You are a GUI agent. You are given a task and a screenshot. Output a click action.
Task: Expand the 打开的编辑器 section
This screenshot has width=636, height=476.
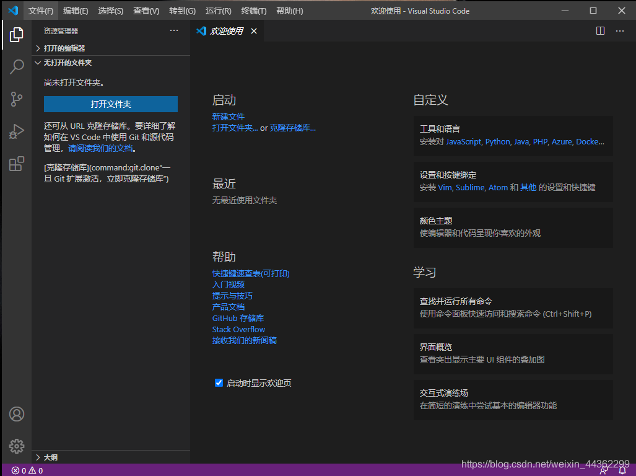111,48
